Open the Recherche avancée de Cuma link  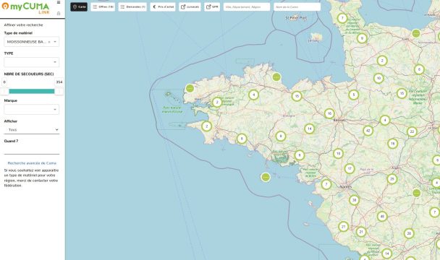32,163
